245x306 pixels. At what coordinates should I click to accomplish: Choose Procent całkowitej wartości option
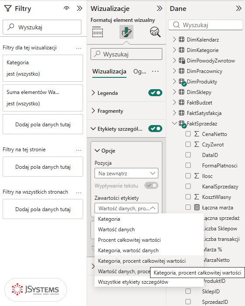click(149, 240)
